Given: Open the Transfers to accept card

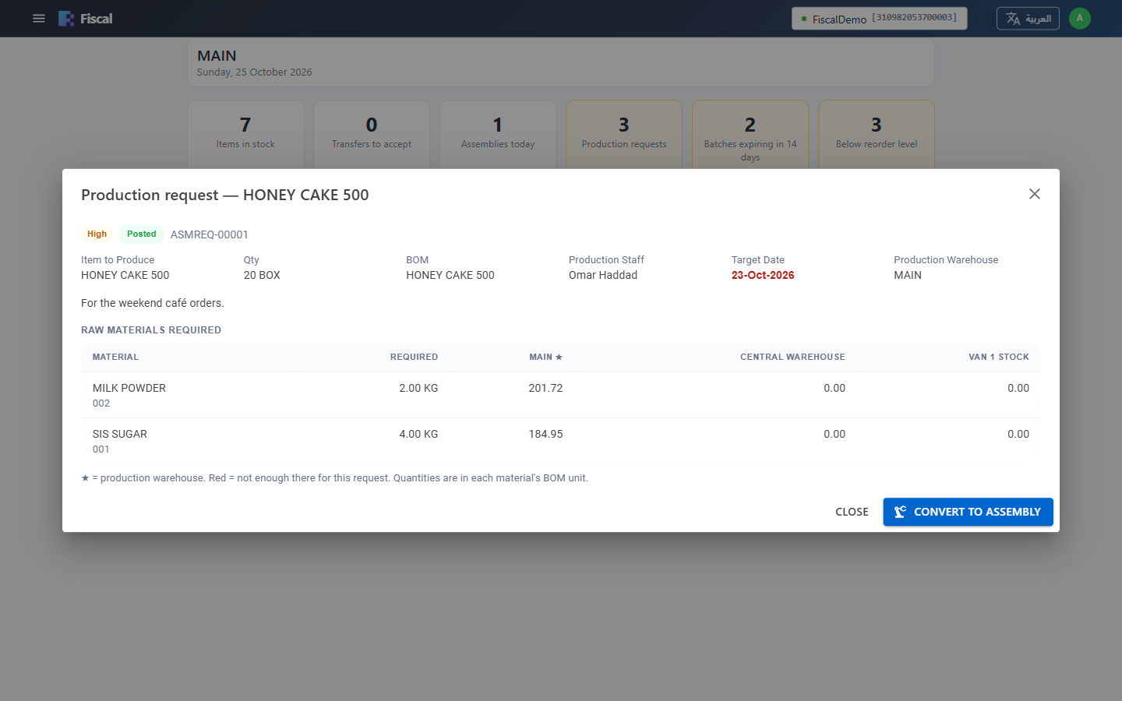Looking at the screenshot, I should (x=372, y=134).
